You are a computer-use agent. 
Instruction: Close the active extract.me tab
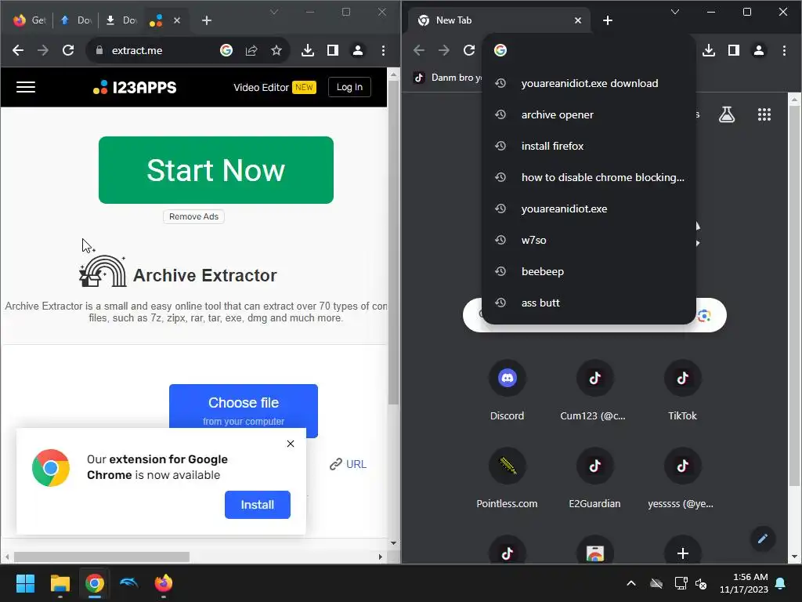pyautogui.click(x=177, y=20)
